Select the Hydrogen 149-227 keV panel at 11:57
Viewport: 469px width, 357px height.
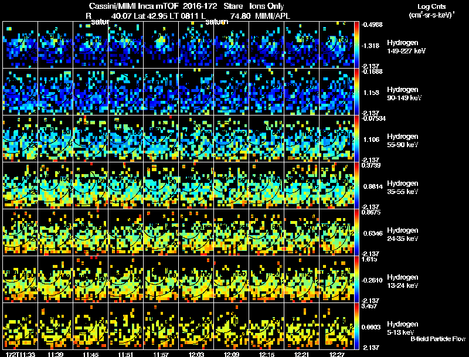click(x=161, y=45)
